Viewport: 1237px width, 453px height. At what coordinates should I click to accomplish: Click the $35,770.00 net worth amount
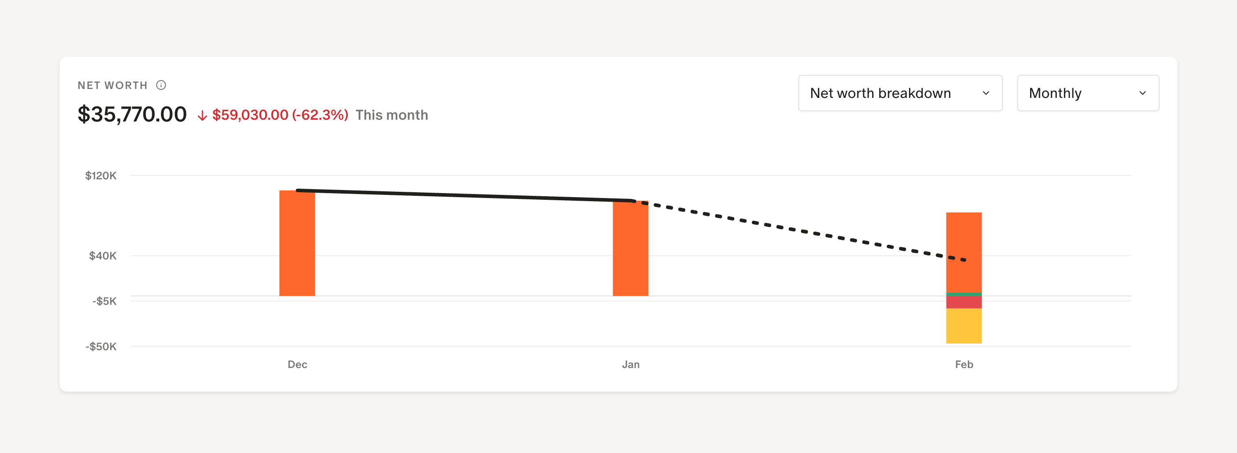132,114
